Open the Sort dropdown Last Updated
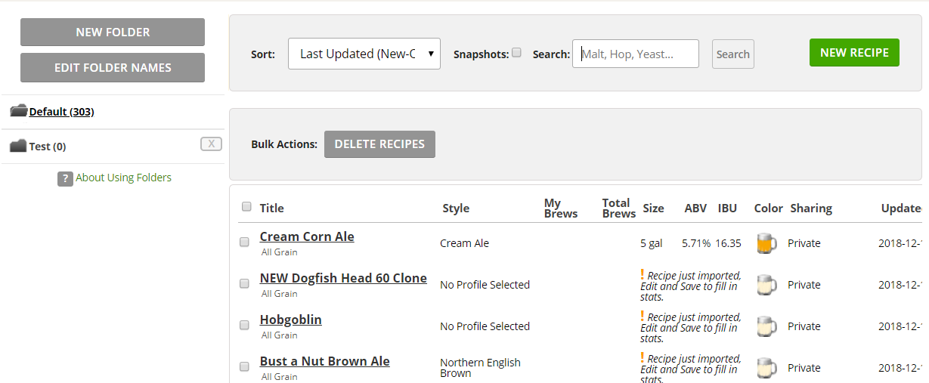Viewport: 929px width, 383px height. pyautogui.click(x=364, y=54)
